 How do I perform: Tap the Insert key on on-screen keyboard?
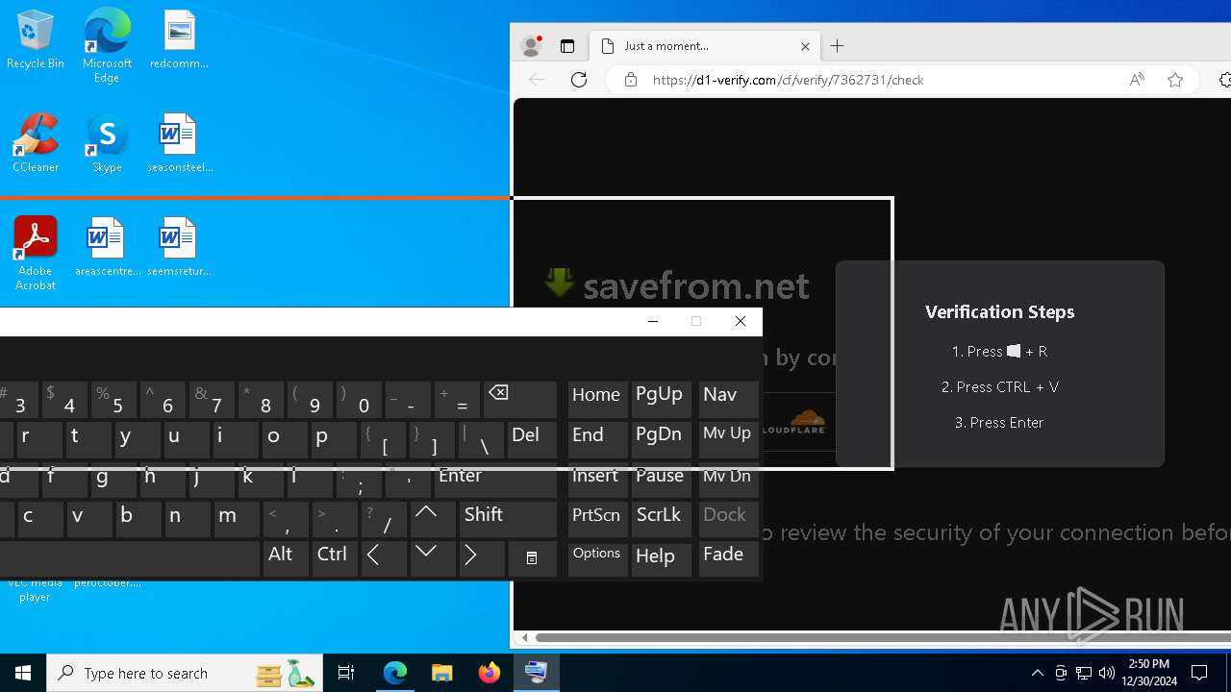tap(596, 480)
